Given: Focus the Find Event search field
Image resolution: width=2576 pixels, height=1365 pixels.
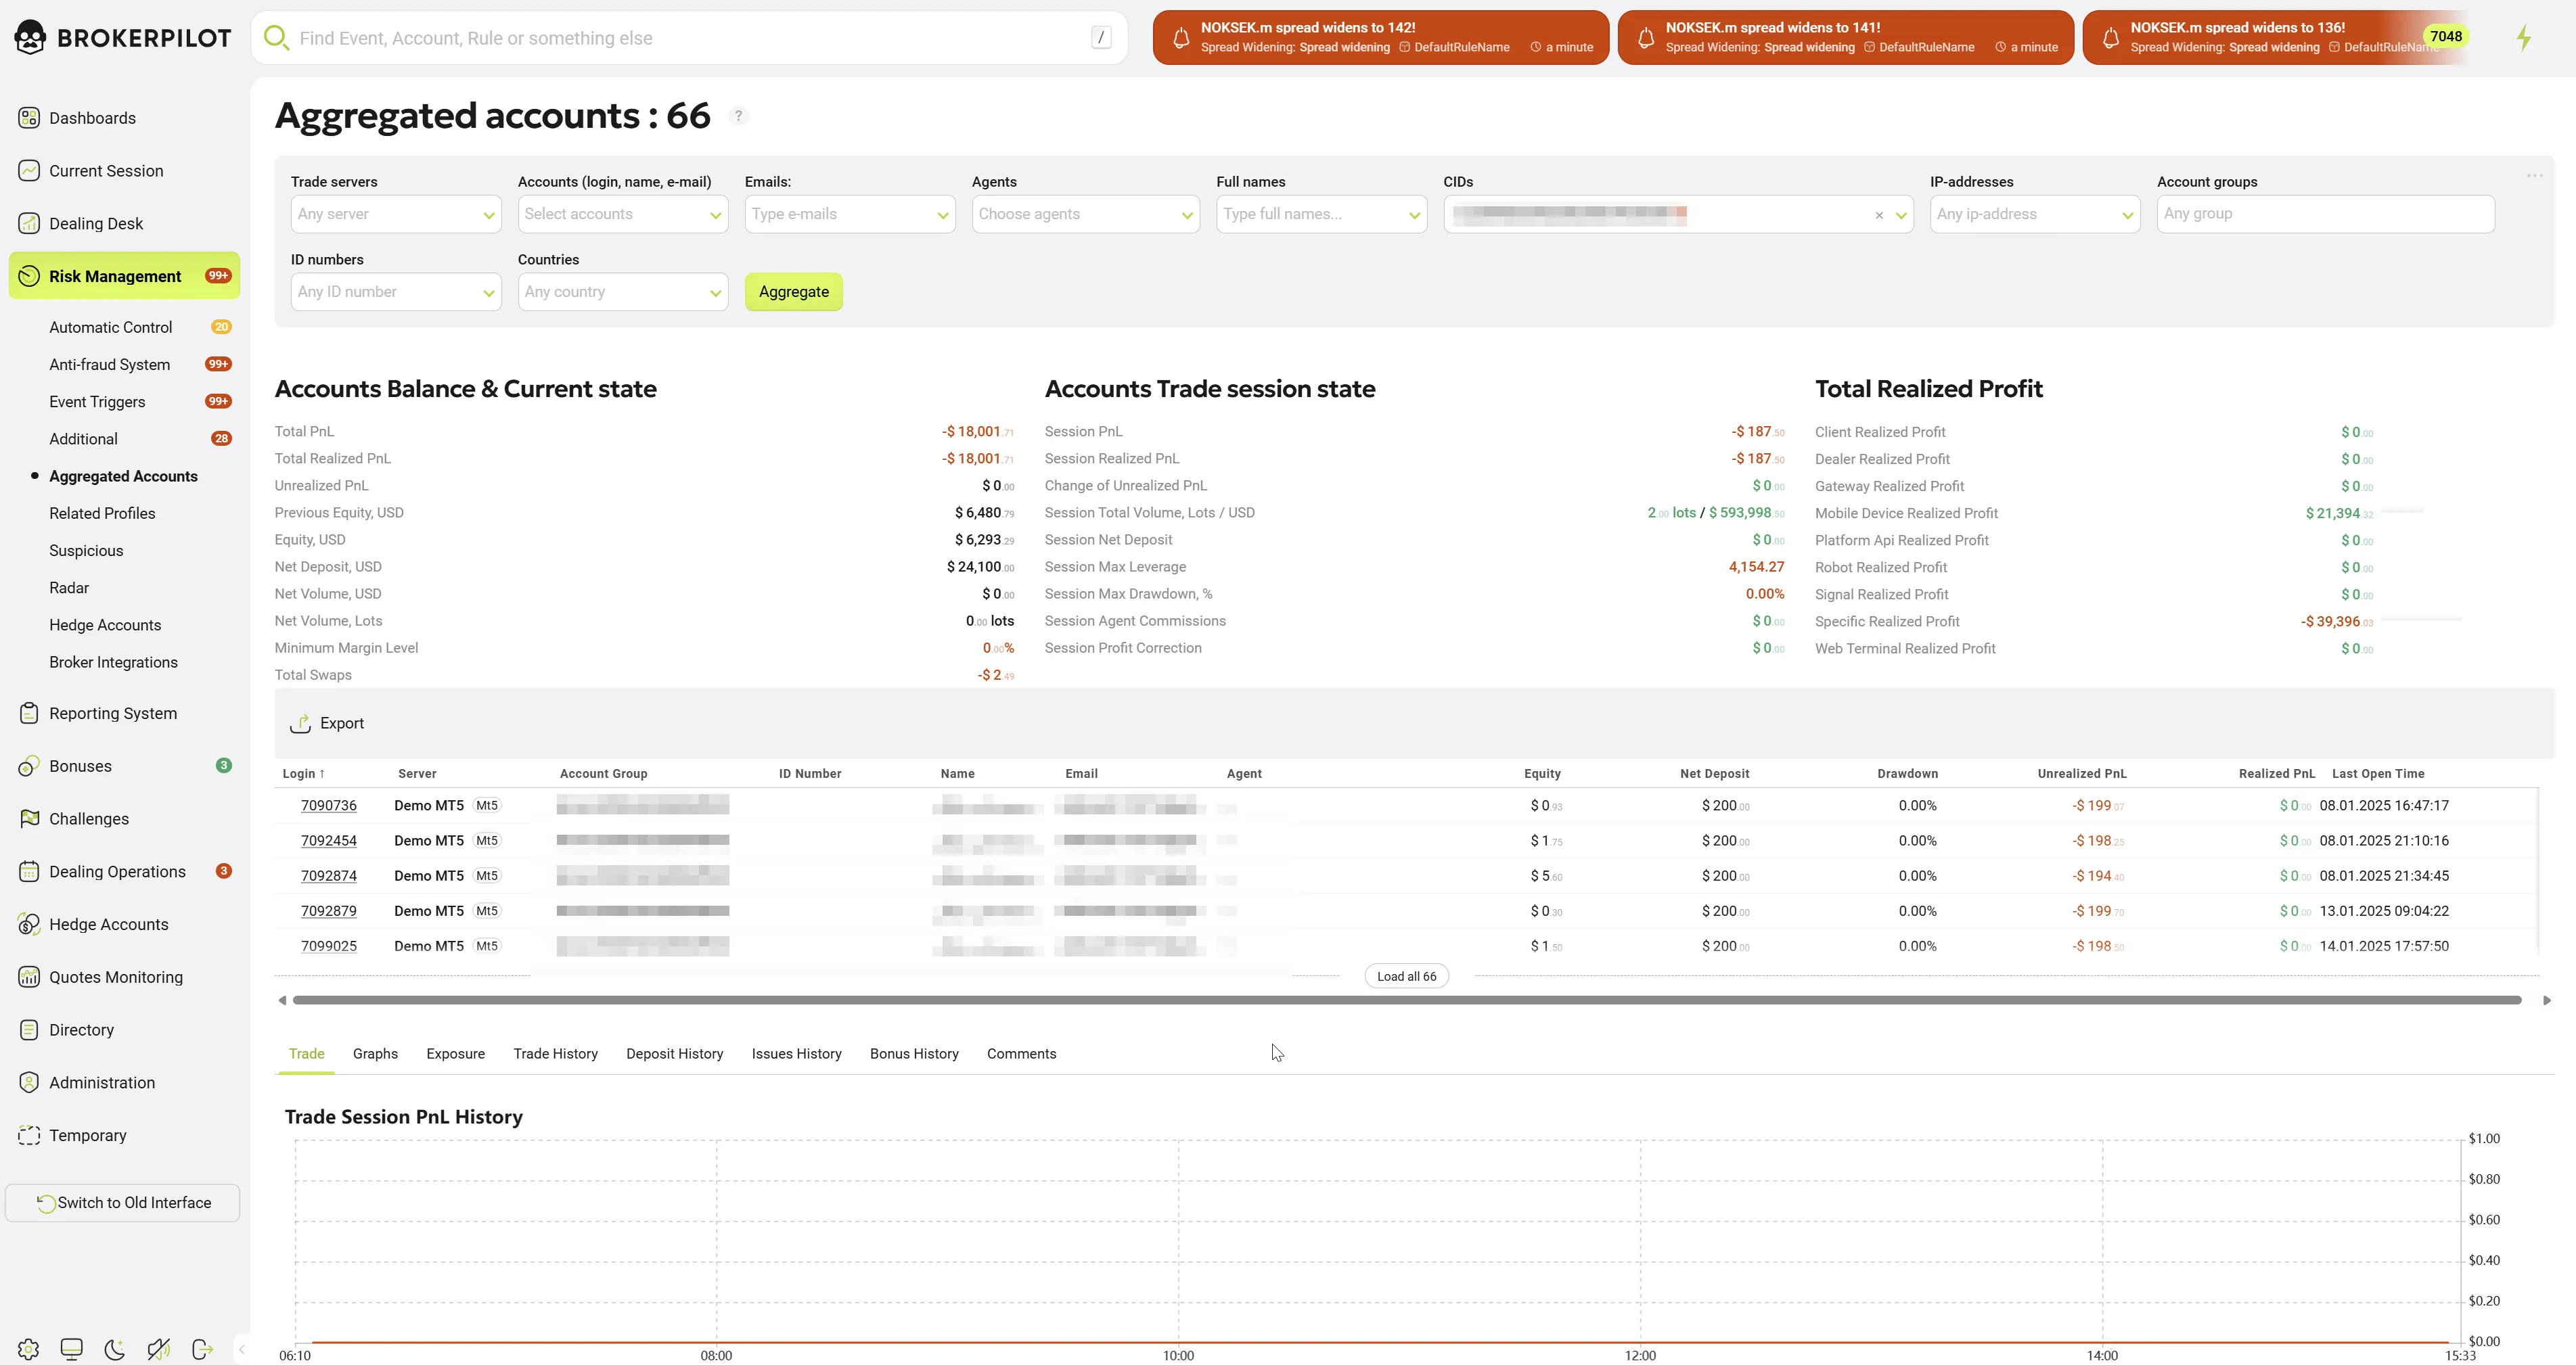Looking at the screenshot, I should (690, 38).
